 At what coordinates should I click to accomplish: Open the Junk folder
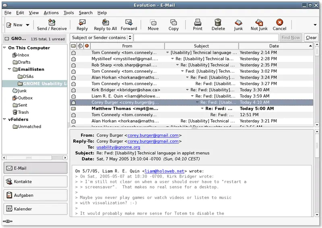(x=19, y=91)
